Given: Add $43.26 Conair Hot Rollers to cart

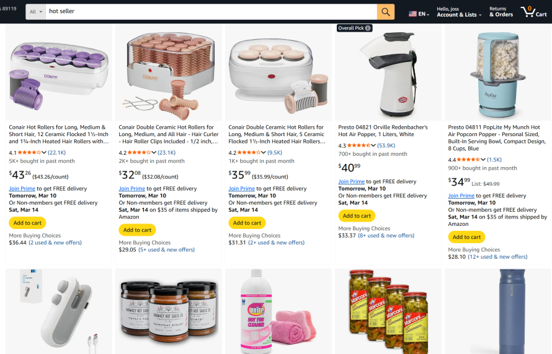Looking at the screenshot, I should point(27,223).
